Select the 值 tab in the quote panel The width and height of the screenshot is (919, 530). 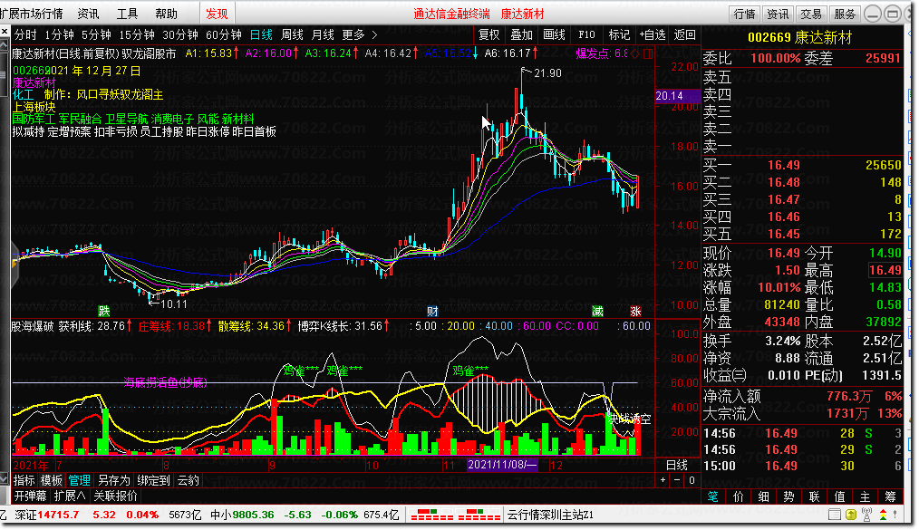pos(839,496)
